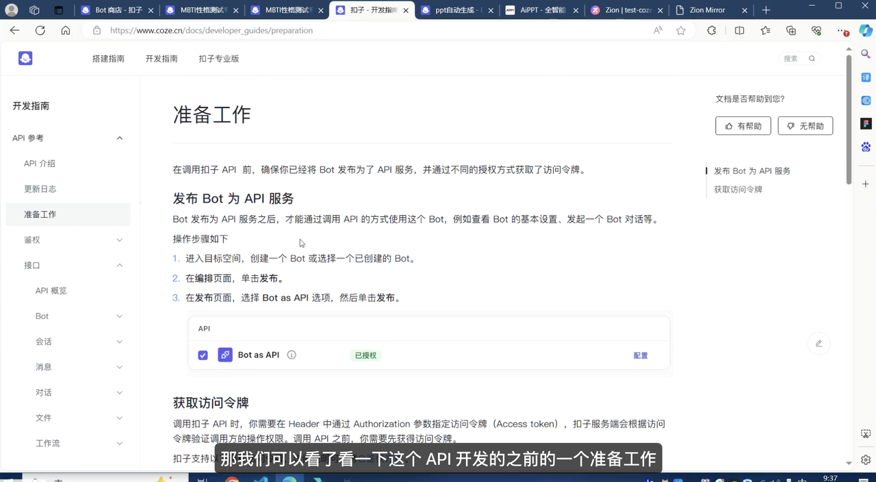
Task: Reload the page with refresh icon
Action: coord(40,31)
